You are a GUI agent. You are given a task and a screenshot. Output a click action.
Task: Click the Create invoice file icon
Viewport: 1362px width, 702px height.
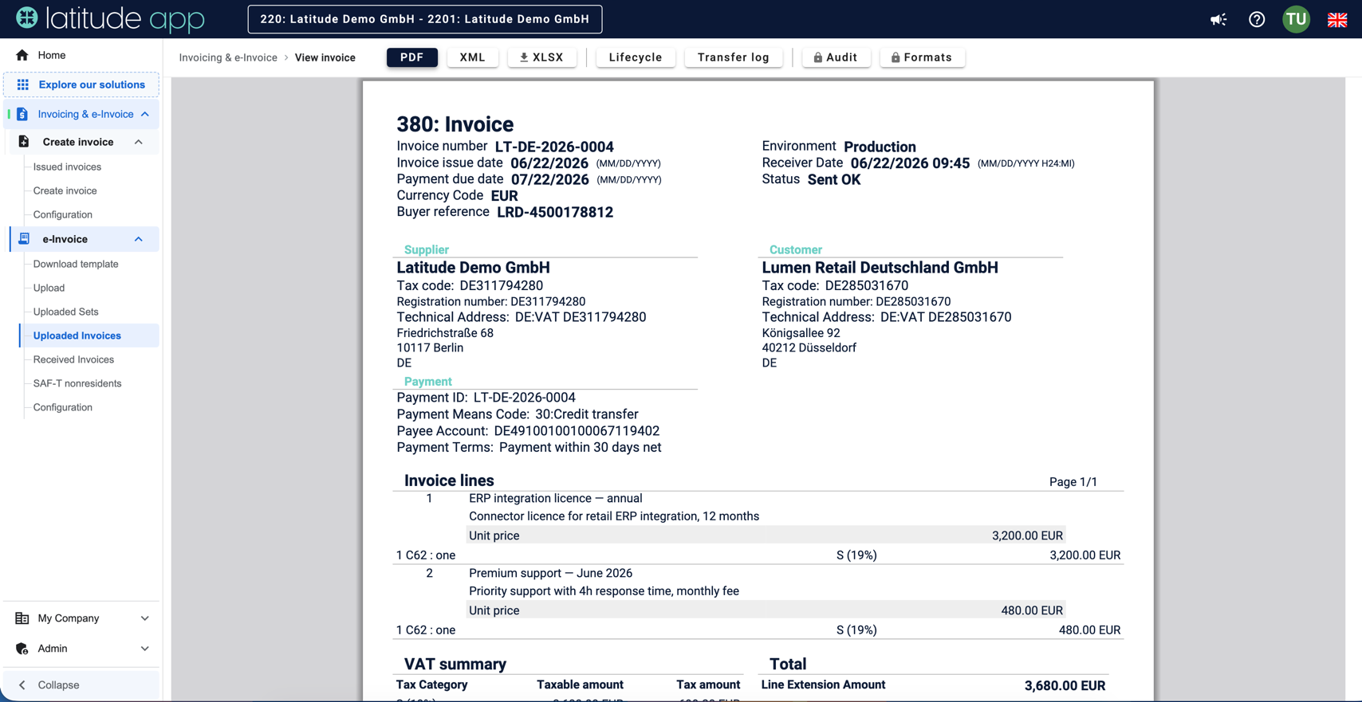tap(24, 142)
